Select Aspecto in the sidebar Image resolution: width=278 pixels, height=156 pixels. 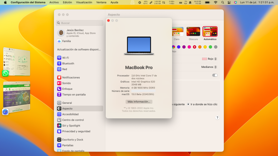click(x=80, y=108)
